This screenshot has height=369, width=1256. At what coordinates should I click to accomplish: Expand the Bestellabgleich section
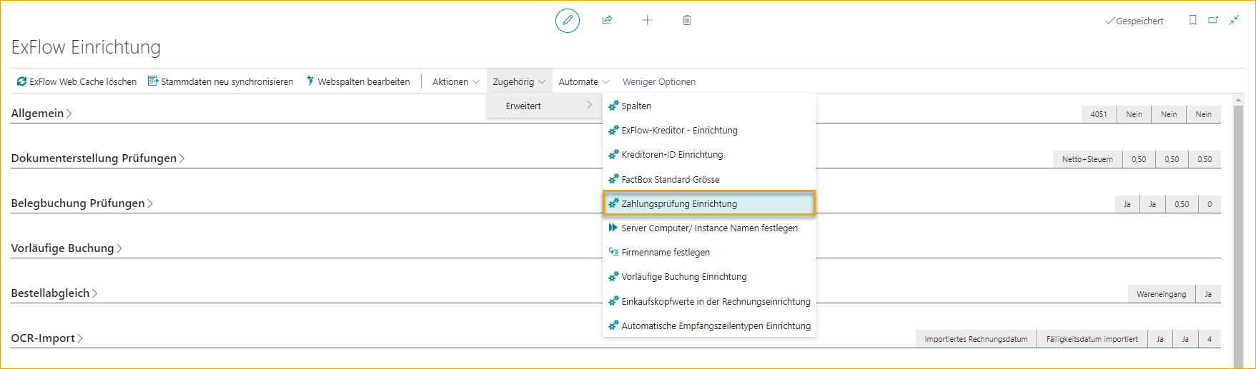tap(54, 293)
